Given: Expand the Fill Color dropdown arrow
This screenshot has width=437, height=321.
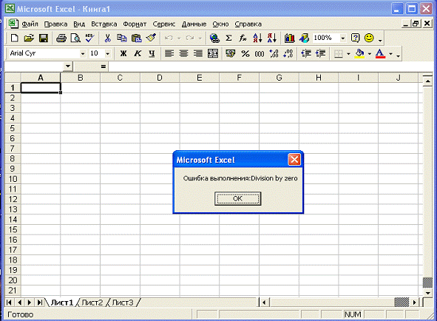Looking at the screenshot, I should click(x=370, y=53).
